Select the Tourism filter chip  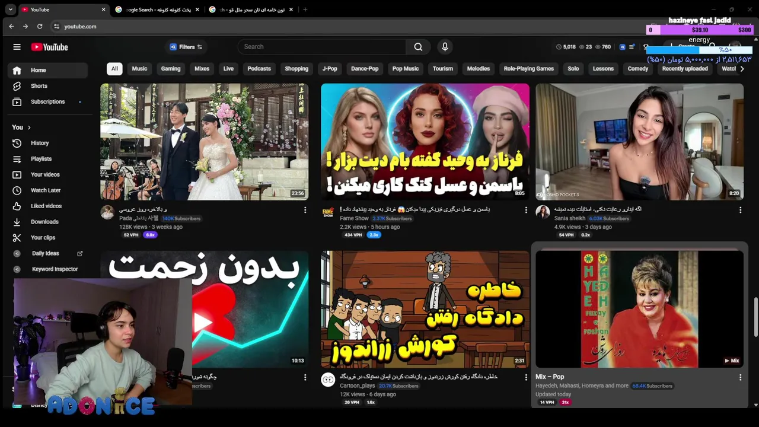pyautogui.click(x=443, y=69)
